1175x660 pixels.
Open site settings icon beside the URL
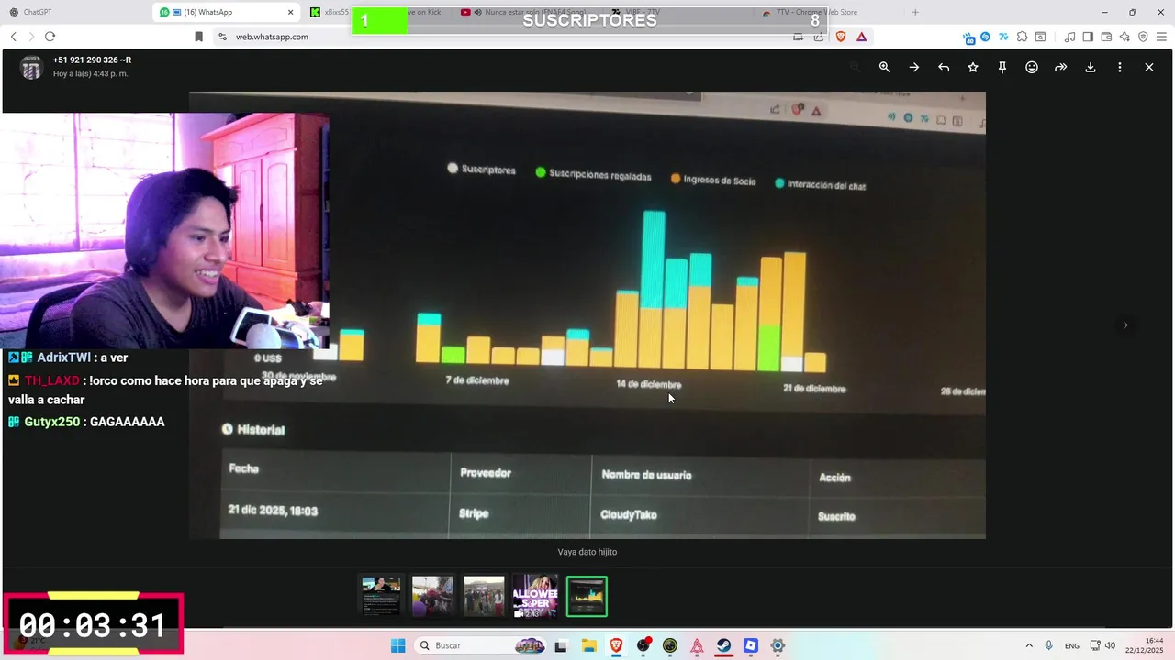click(x=221, y=37)
